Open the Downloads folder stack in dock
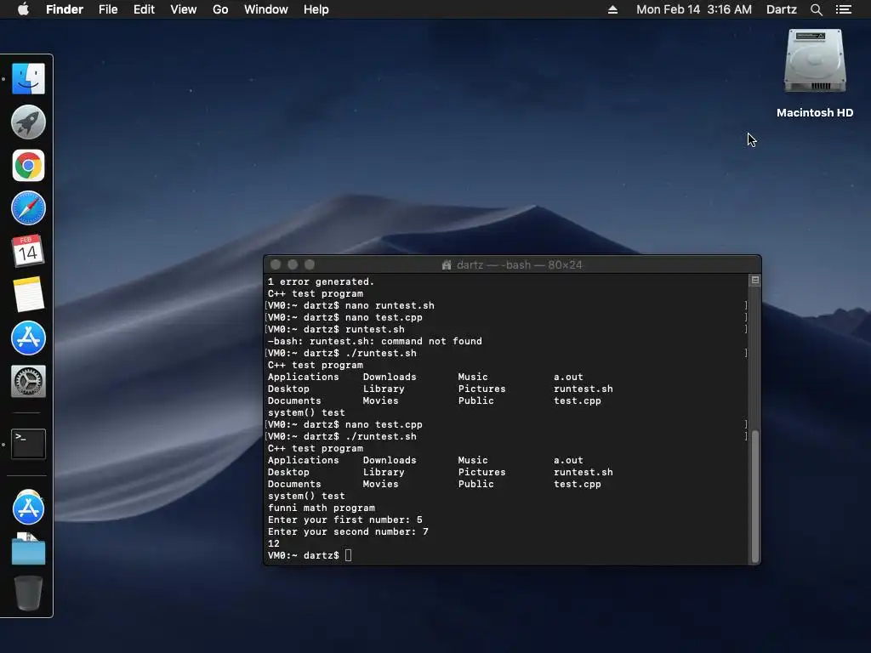Screen dimensions: 871x653 (28, 548)
